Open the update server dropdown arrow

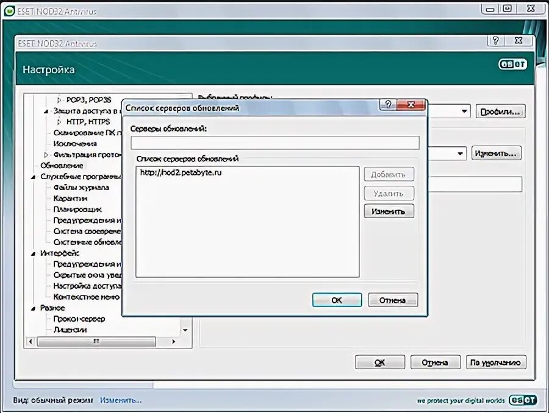pos(460,153)
